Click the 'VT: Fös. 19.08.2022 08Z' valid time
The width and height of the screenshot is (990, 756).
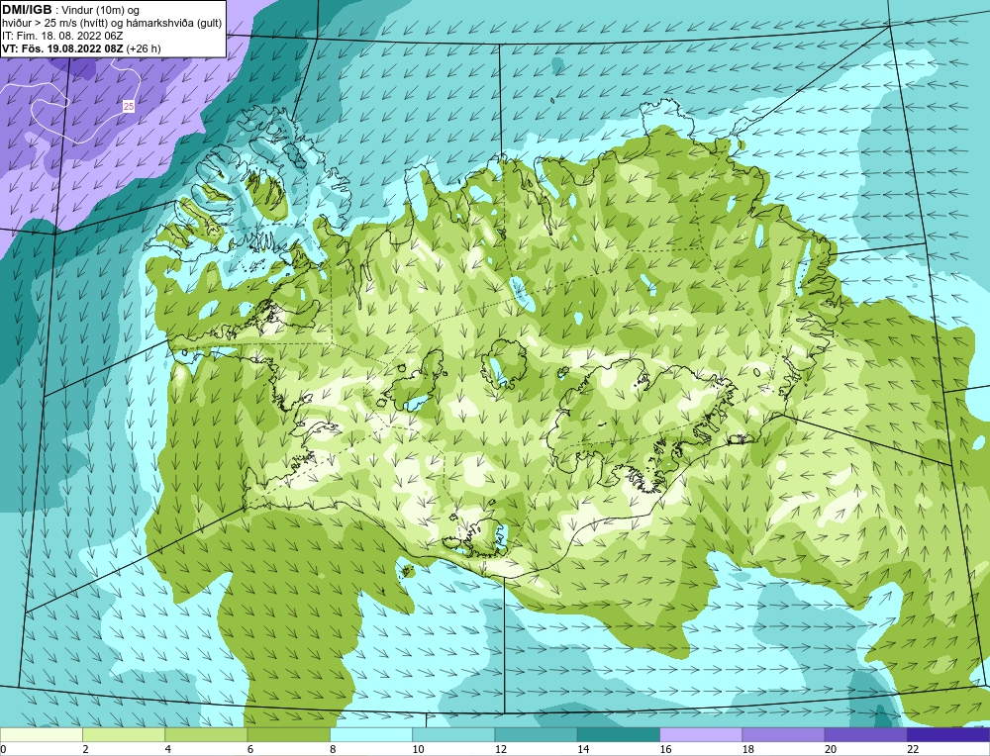click(x=63, y=48)
